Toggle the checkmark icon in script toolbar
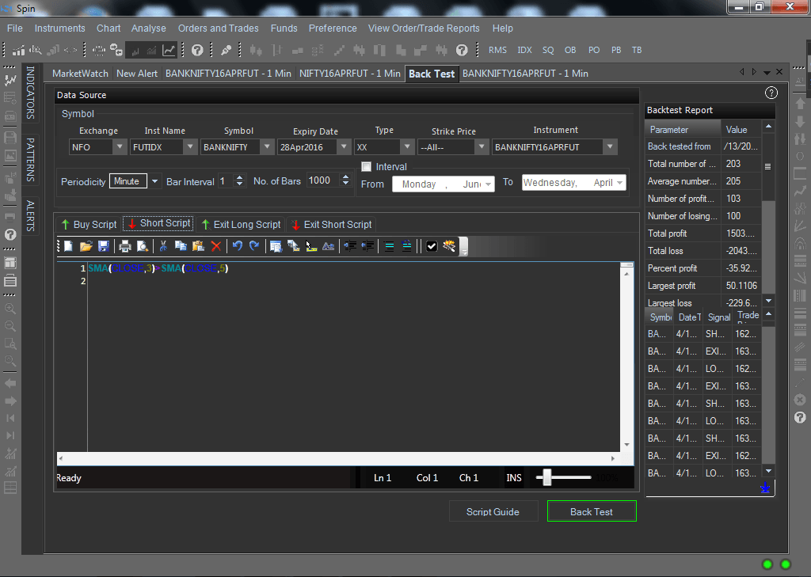The height and width of the screenshot is (577, 811). click(432, 246)
